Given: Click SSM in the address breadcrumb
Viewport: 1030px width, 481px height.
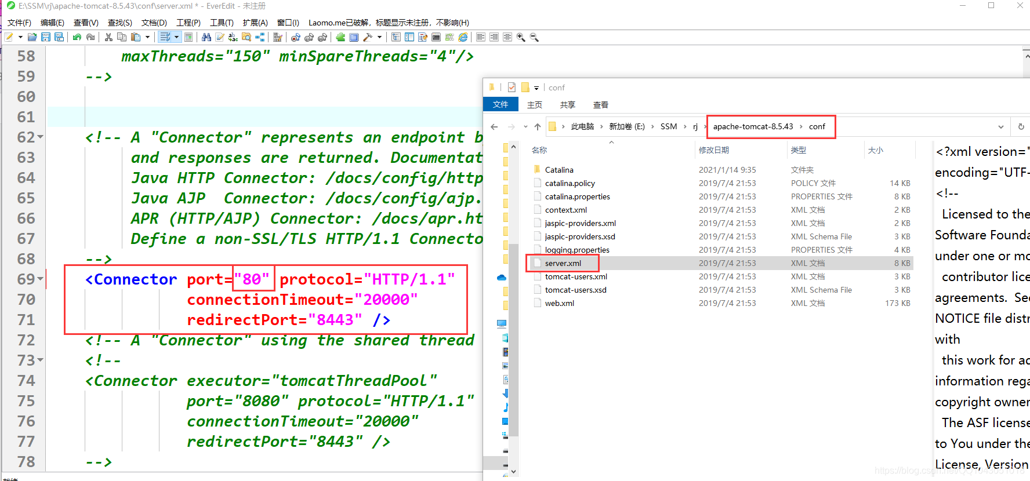Looking at the screenshot, I should pos(669,126).
